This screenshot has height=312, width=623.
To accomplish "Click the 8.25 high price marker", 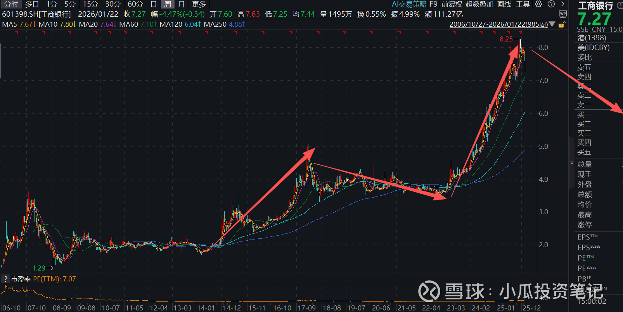I will pyautogui.click(x=506, y=39).
